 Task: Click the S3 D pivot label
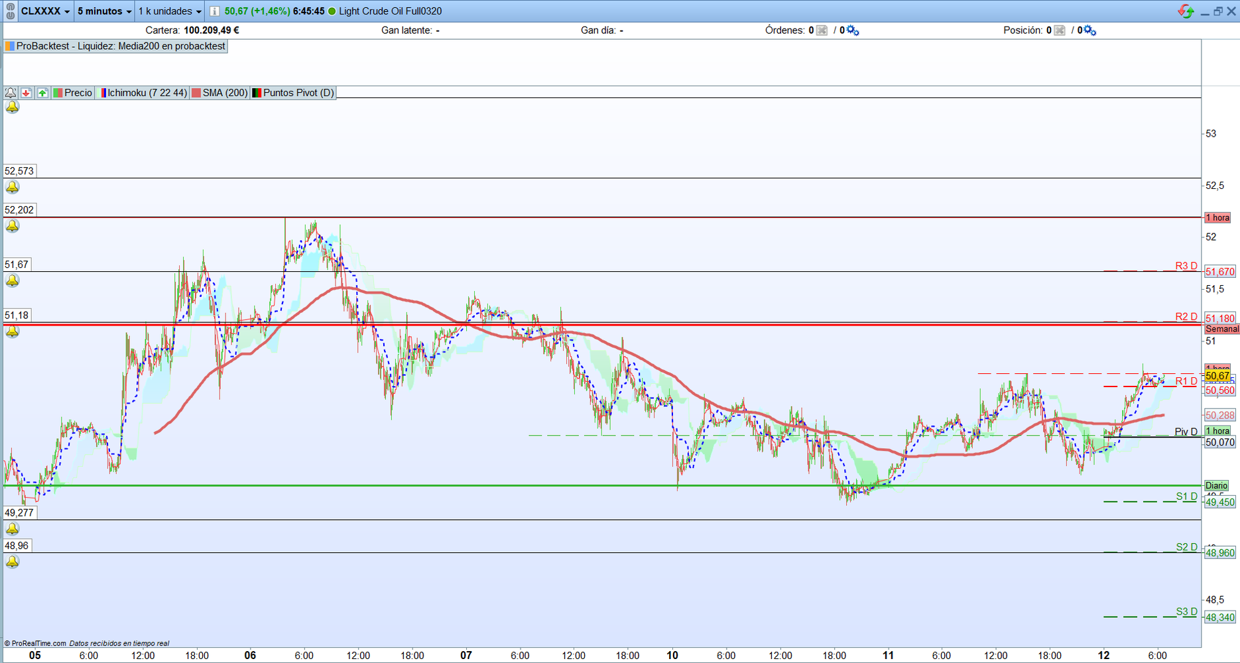coord(1187,611)
